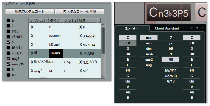The width and height of the screenshot is (210, 106).
Task: Enable the 9 checkbox in the custom chord list
Action: coord(8,69)
